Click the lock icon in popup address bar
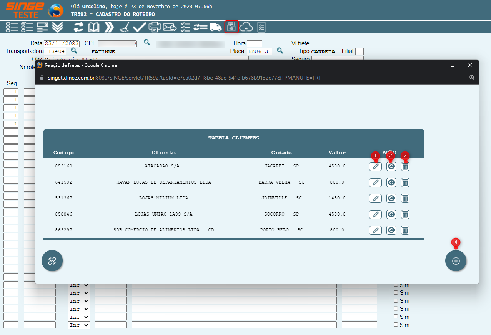 click(42, 78)
